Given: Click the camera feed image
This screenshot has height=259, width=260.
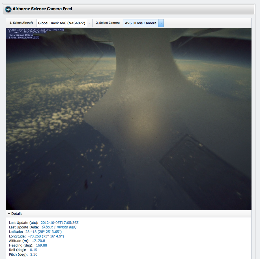Looking at the screenshot, I should tap(129, 119).
